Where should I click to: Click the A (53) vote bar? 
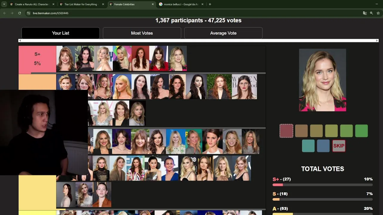(x=323, y=214)
